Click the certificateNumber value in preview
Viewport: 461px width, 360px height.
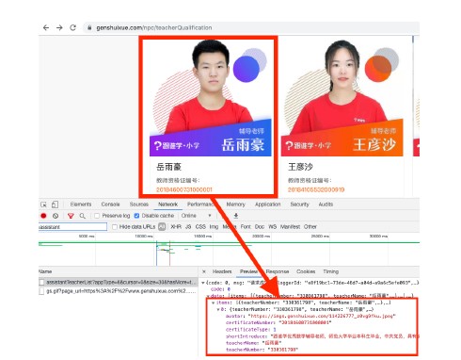[305, 322]
